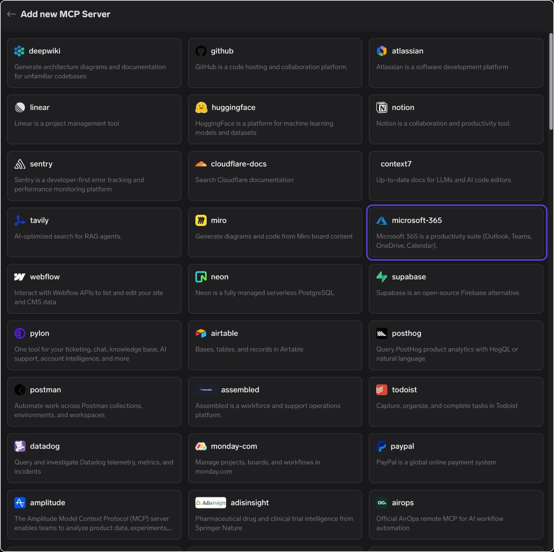Click the posthog server title
The height and width of the screenshot is (552, 554).
pyautogui.click(x=406, y=333)
